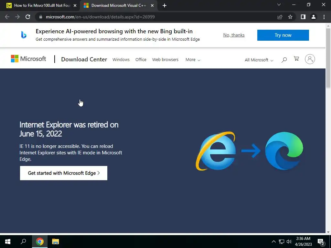Open the Windows menu item
The image size is (331, 248).
121,60
